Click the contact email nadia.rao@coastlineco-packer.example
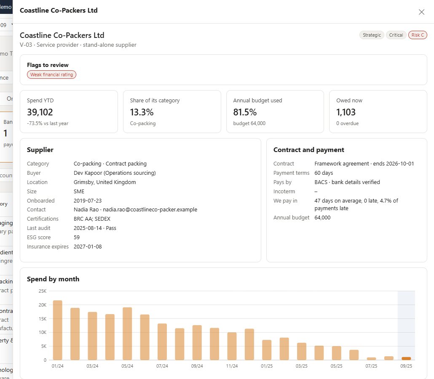This screenshot has height=379, width=434. point(150,210)
